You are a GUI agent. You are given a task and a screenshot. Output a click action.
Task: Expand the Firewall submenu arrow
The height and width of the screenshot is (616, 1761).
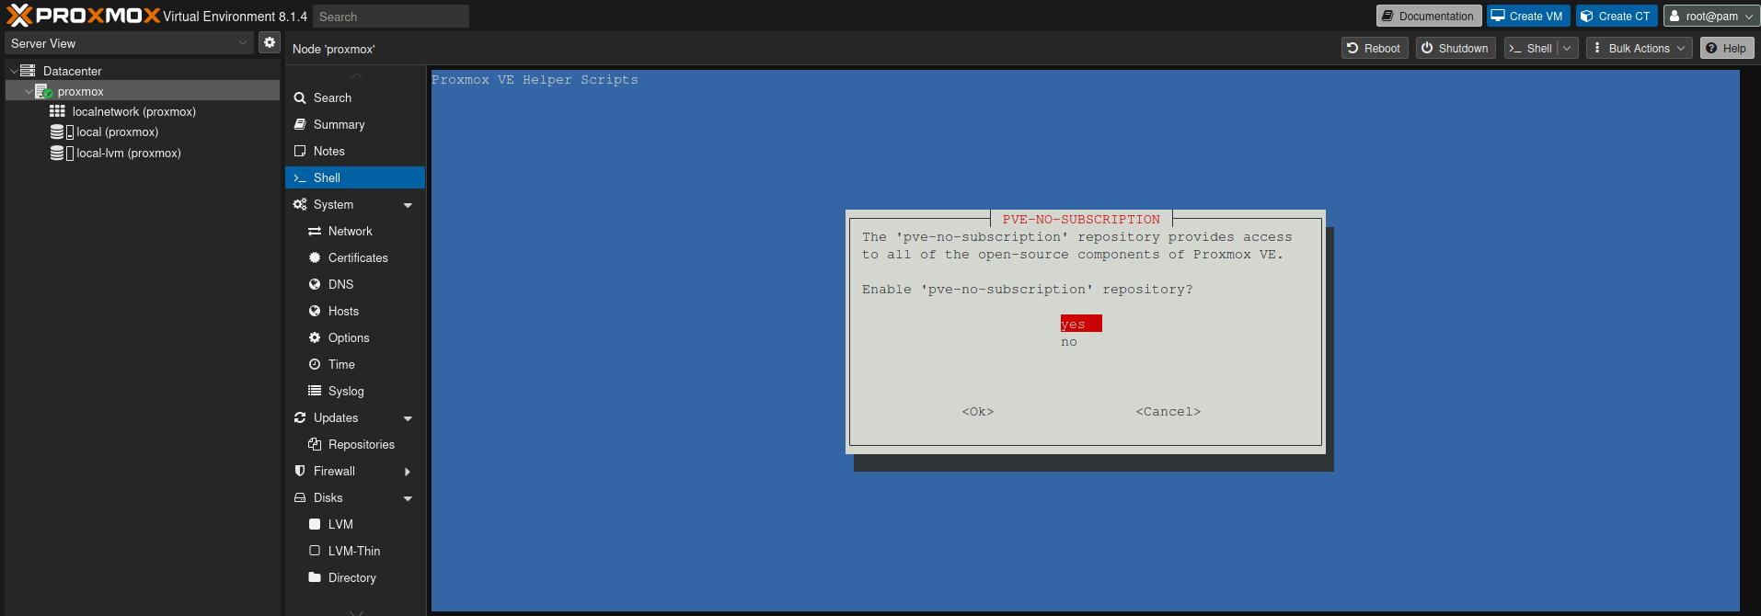(408, 472)
